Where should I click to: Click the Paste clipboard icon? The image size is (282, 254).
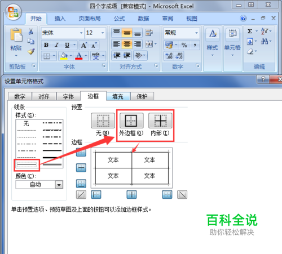pos(16,35)
